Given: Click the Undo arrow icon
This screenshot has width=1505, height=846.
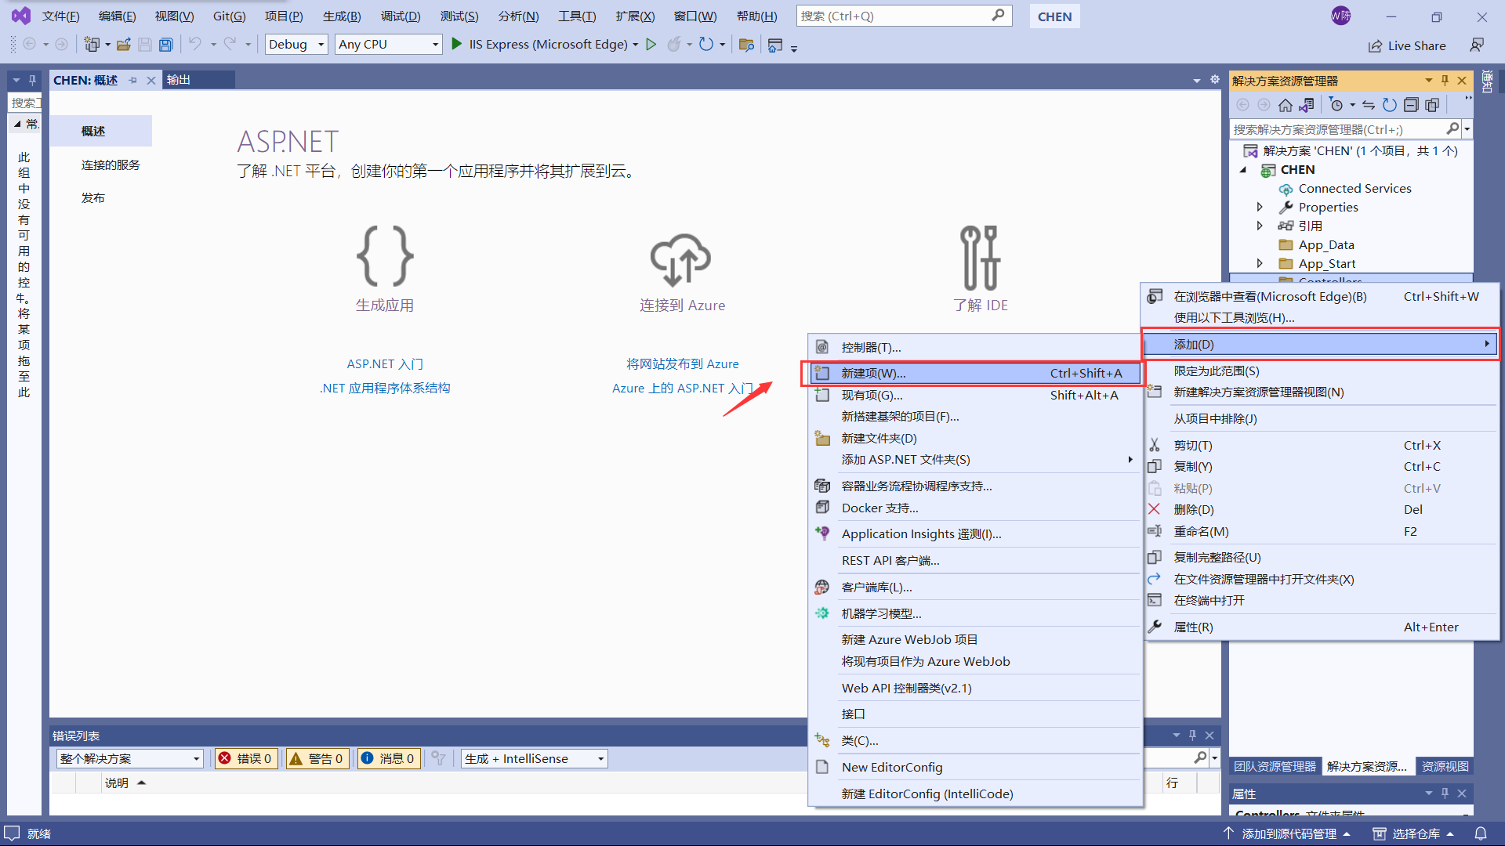Looking at the screenshot, I should tap(195, 45).
